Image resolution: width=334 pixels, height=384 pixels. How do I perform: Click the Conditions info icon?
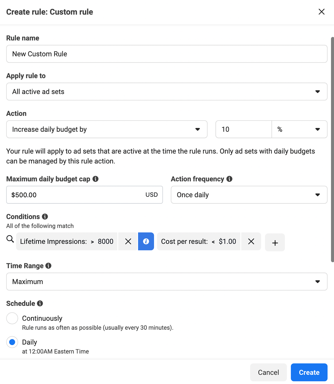pos(45,217)
